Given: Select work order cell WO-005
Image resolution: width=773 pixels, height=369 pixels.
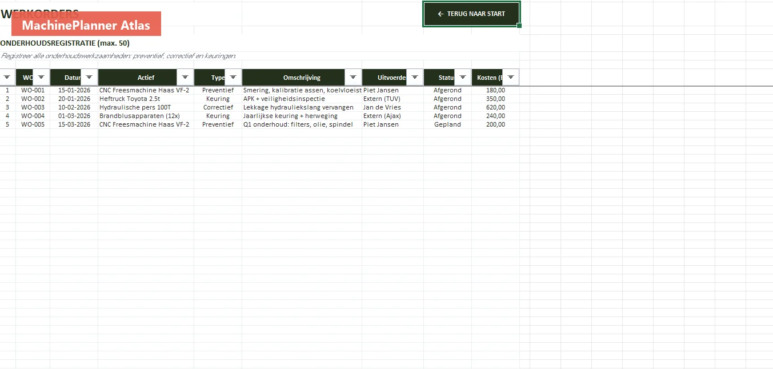Looking at the screenshot, I should [x=33, y=124].
